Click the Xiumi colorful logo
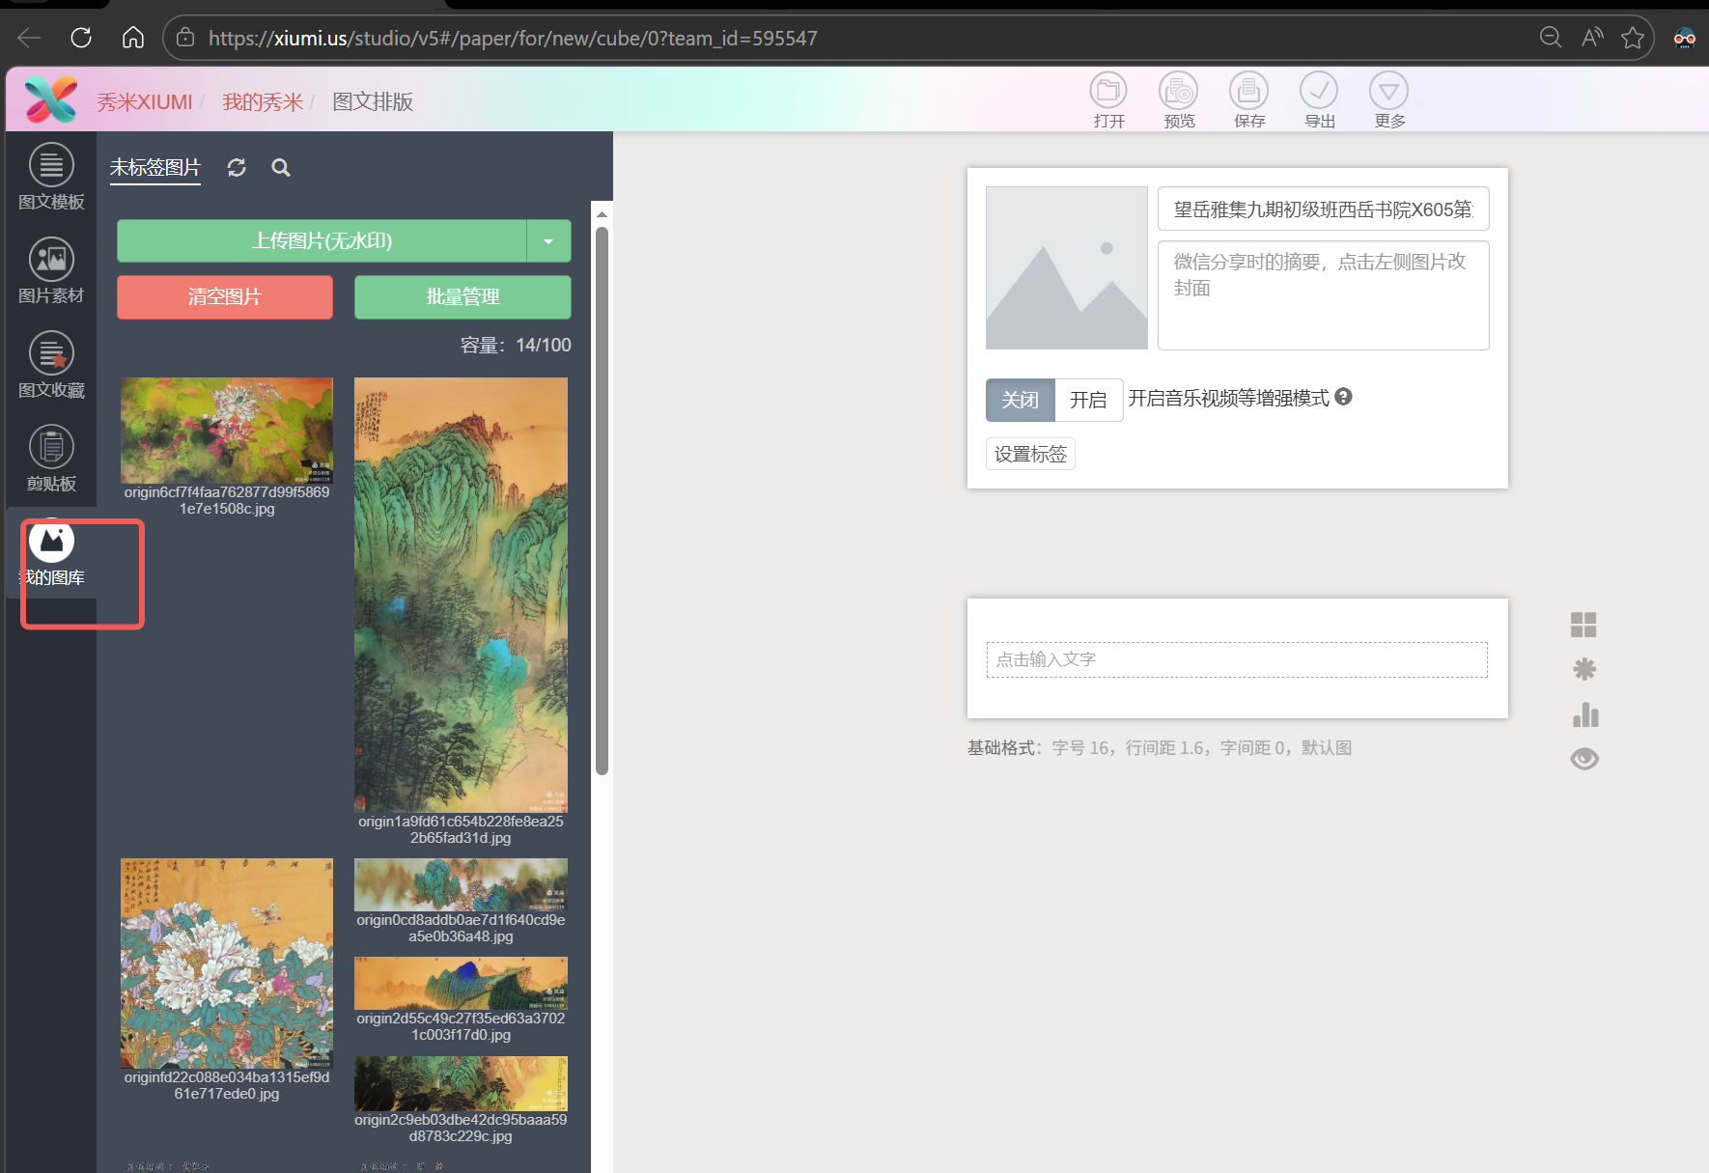This screenshot has width=1709, height=1173. coord(51,99)
